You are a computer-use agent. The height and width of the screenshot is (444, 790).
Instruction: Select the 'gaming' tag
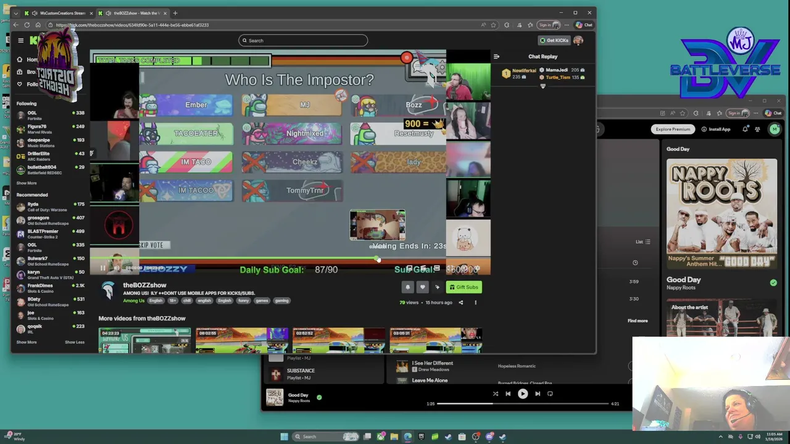coord(281,300)
